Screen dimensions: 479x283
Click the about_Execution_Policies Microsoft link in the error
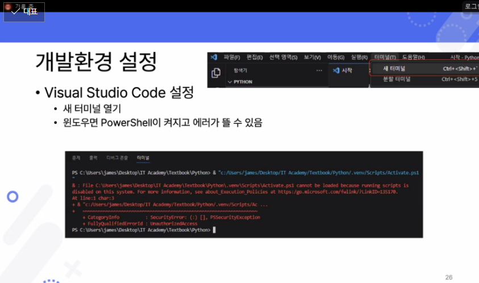pos(338,192)
